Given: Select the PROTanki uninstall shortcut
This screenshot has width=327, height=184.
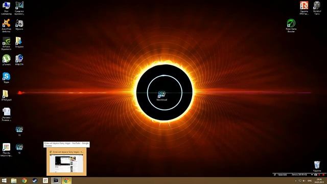Looking at the screenshot, I should tap(304, 8).
